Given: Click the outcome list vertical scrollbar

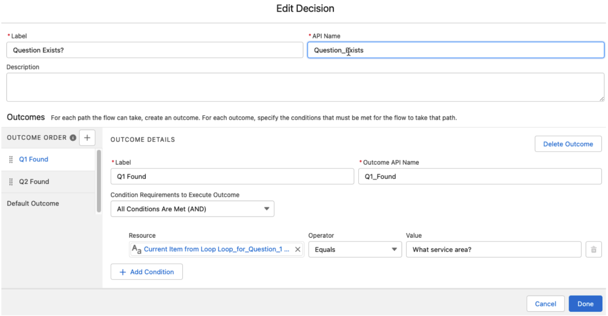Looking at the screenshot, I should (x=99, y=181).
